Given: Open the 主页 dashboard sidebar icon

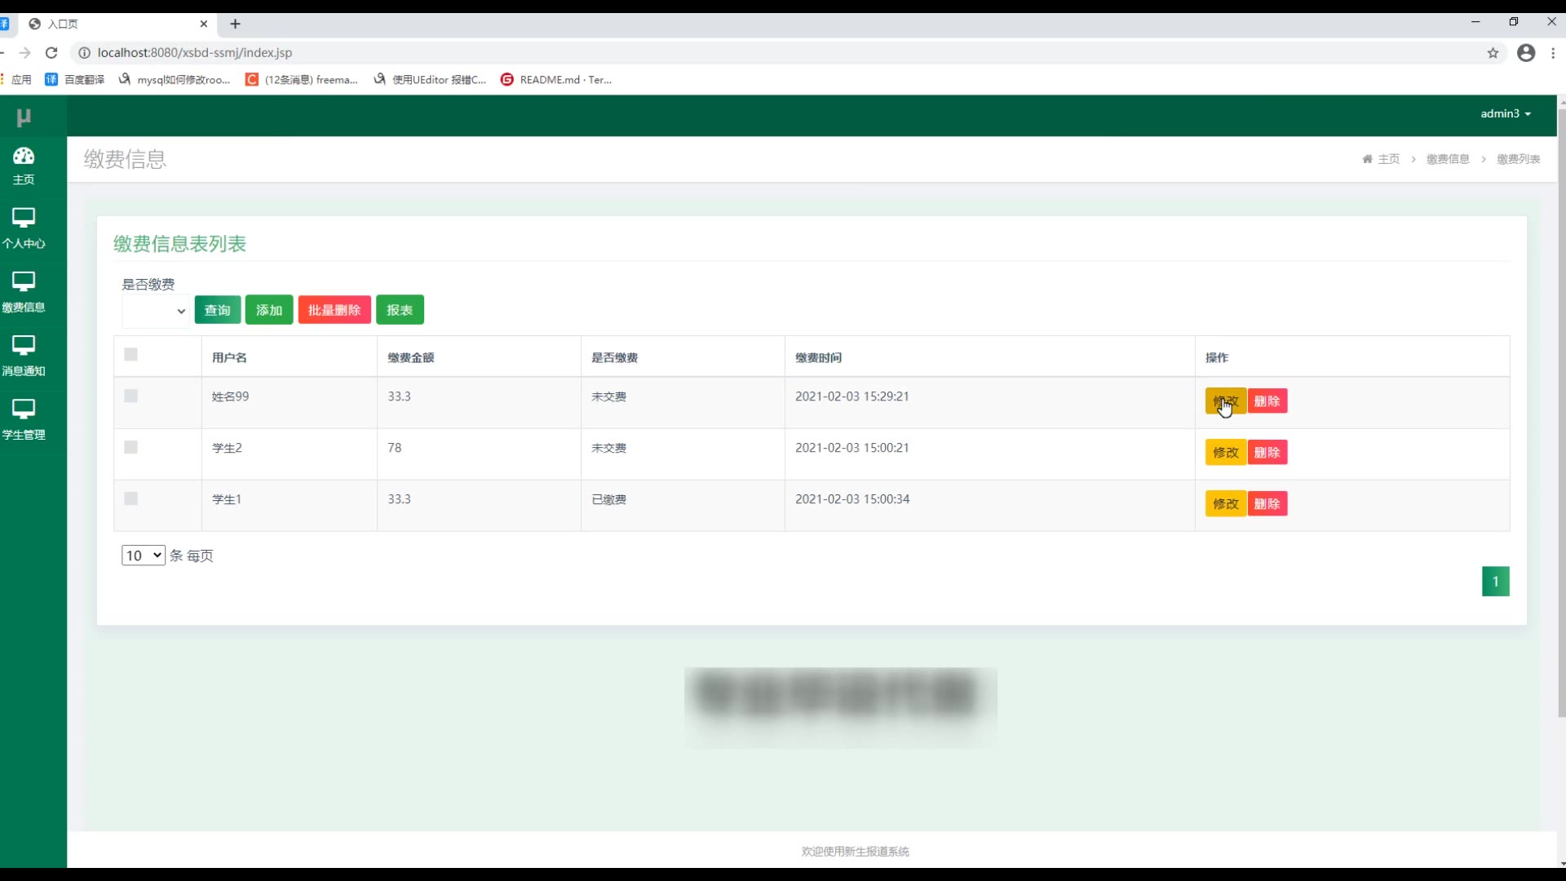Looking at the screenshot, I should coord(24,157).
